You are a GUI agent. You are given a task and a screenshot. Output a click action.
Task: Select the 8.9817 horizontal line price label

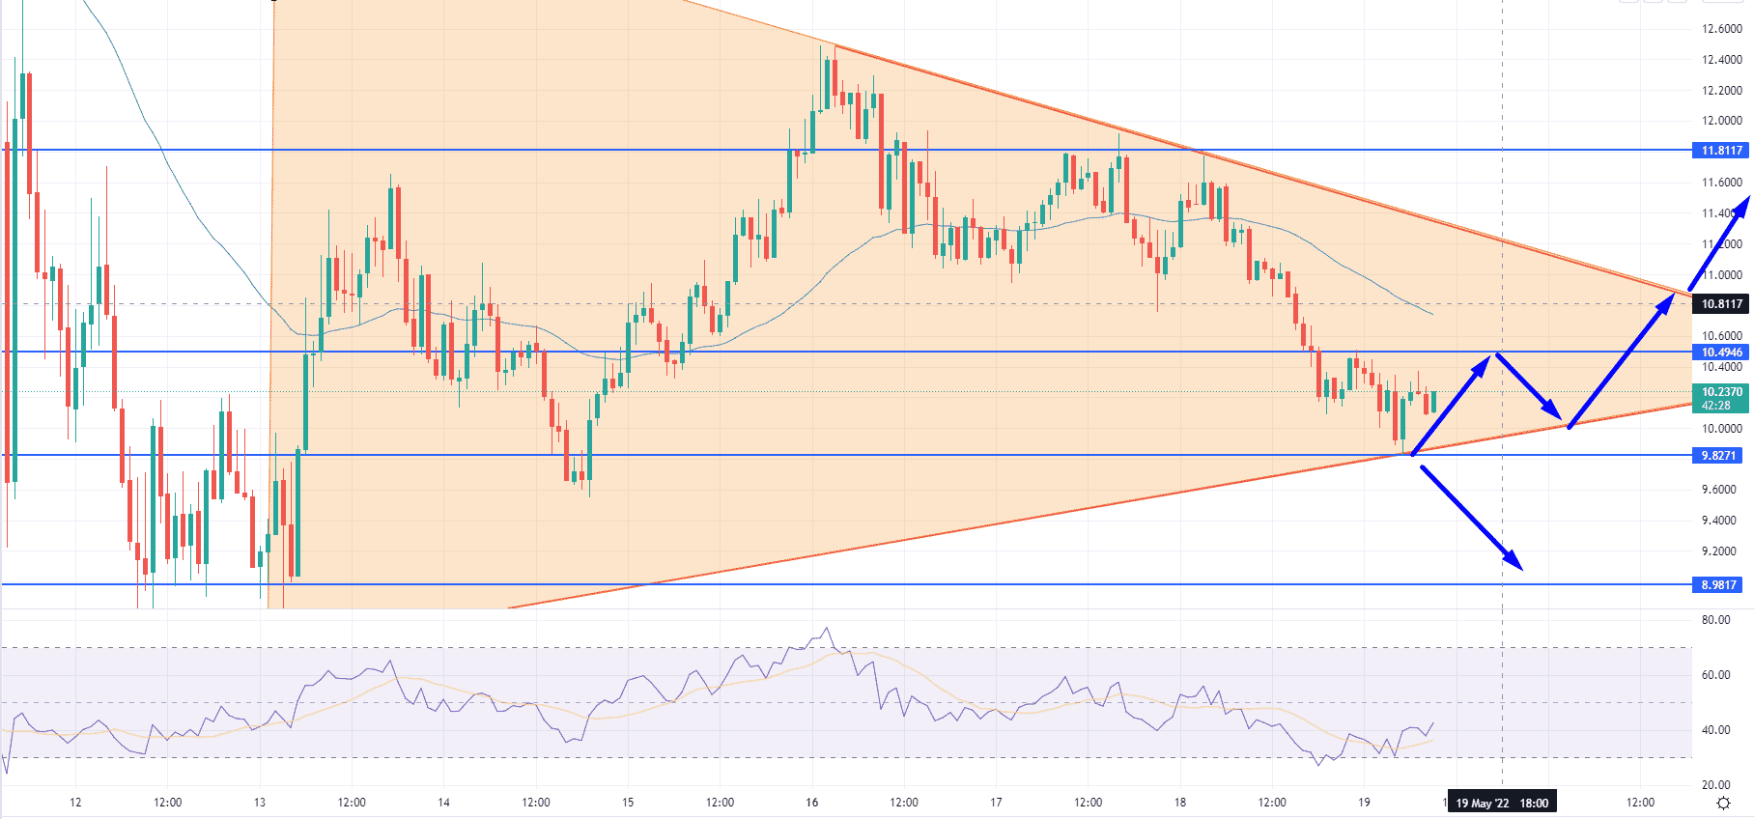(1718, 585)
